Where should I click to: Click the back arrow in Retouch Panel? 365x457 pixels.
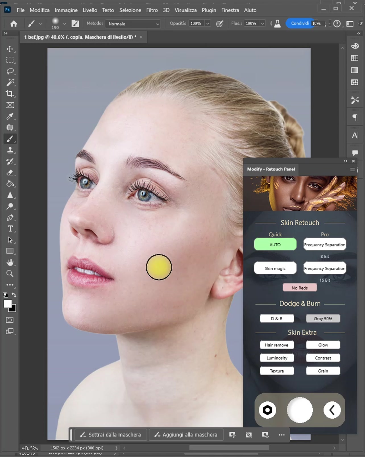[x=332, y=410]
